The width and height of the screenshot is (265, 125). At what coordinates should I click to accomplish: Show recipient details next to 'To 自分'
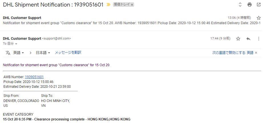(16, 44)
